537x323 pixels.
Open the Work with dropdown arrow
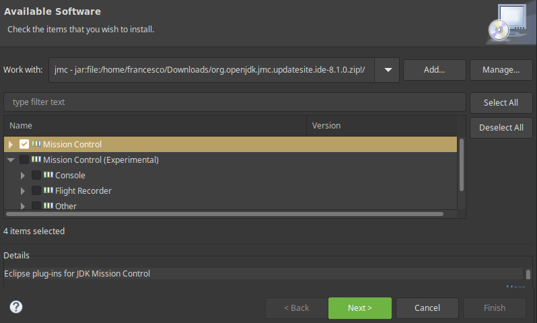coord(388,70)
